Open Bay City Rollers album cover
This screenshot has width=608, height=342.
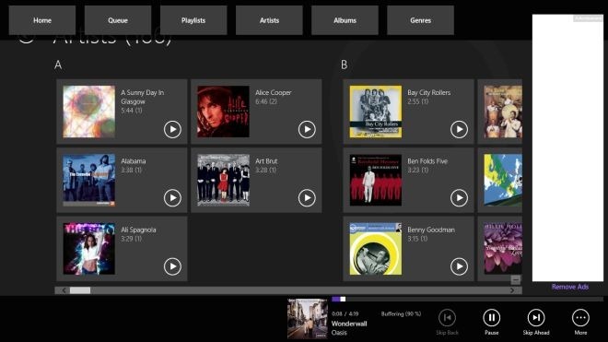coord(376,112)
